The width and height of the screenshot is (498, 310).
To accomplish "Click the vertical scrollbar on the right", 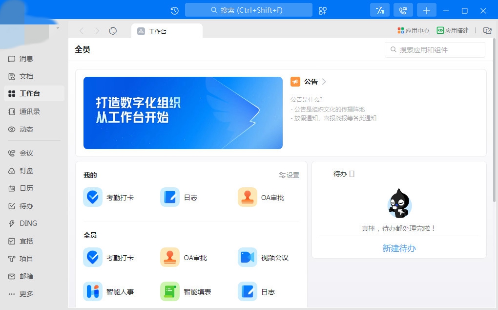I will click(x=494, y=120).
